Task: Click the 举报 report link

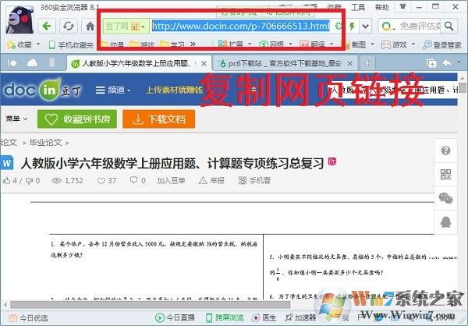Action: tap(211, 181)
